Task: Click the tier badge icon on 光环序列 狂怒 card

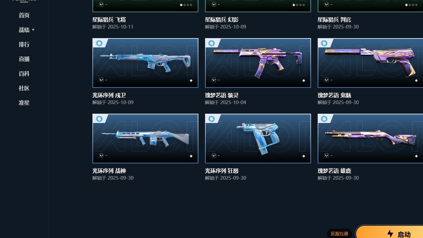Action: 212,119
